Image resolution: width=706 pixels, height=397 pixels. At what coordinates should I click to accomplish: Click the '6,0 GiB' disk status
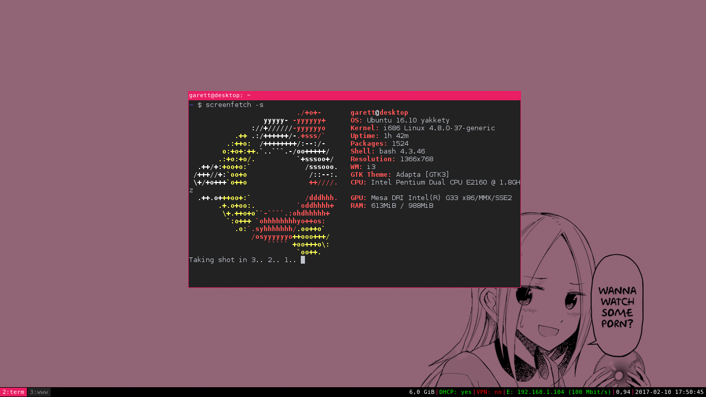422,392
